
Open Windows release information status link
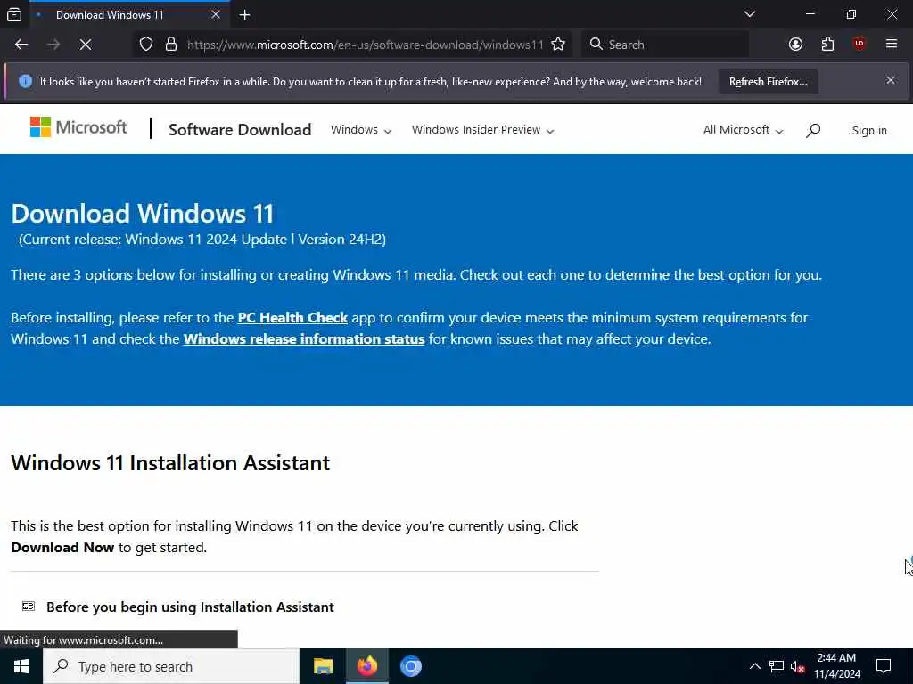(x=304, y=339)
